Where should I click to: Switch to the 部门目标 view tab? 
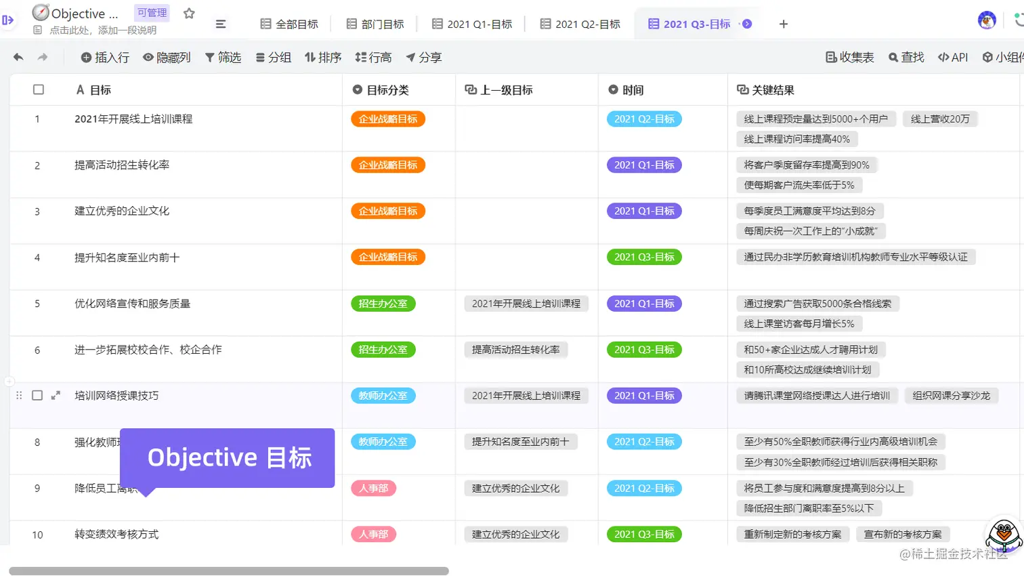click(375, 24)
